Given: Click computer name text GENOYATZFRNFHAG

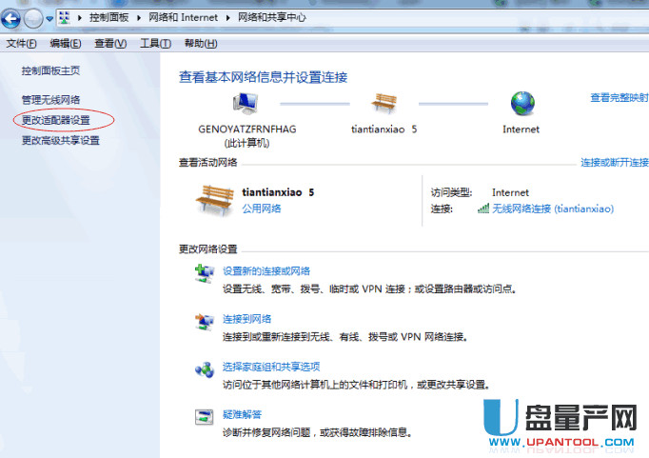Looking at the screenshot, I should (x=247, y=129).
